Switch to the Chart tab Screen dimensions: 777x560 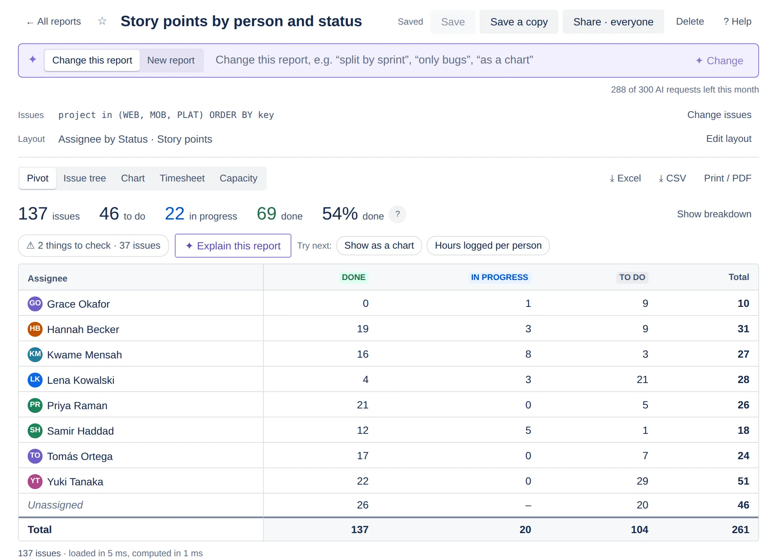[133, 178]
